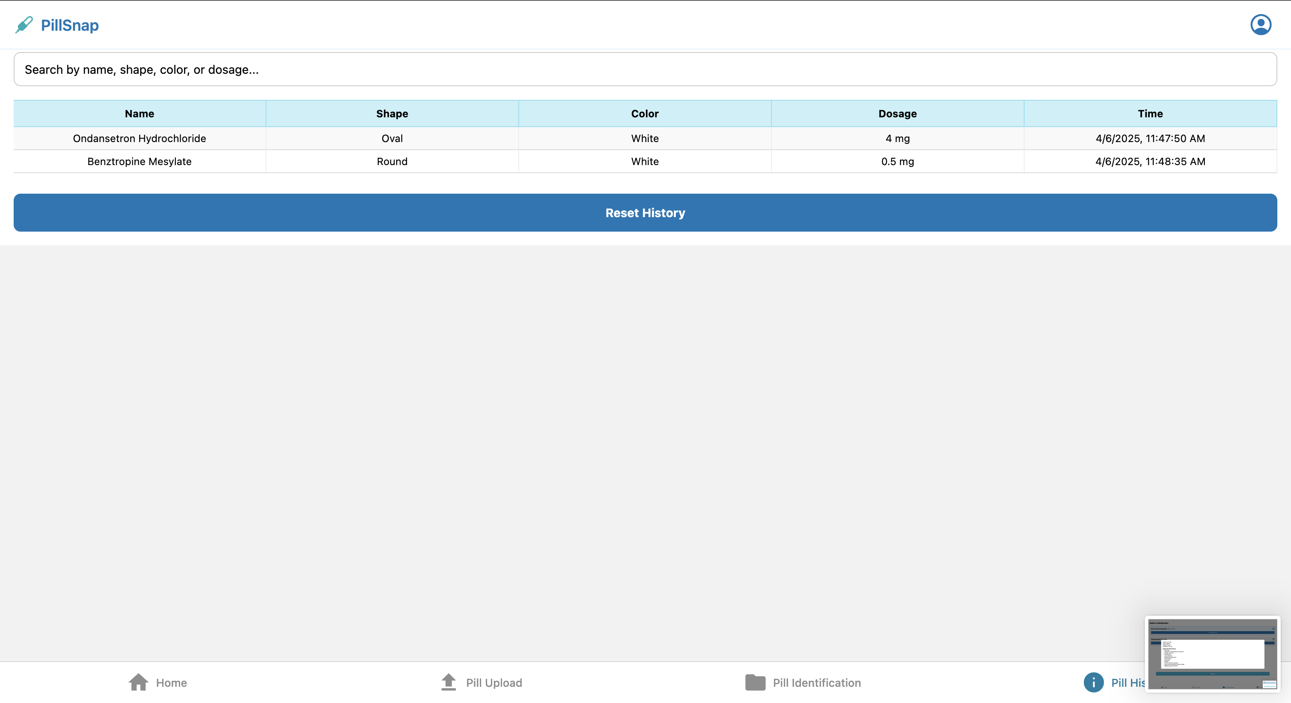The height and width of the screenshot is (703, 1291).
Task: Select the Benztropine Mesylate row name
Action: click(x=139, y=161)
